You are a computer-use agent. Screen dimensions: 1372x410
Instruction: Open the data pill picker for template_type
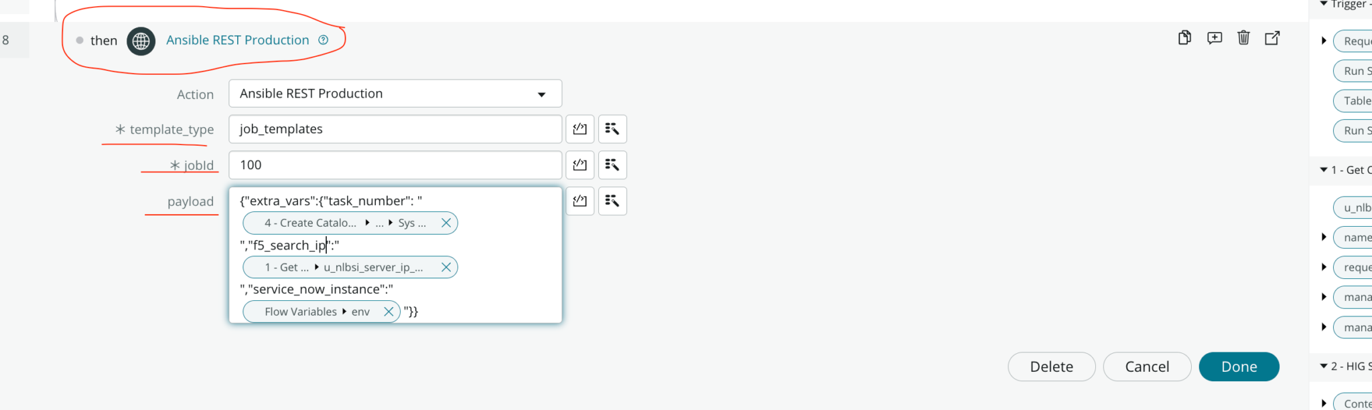pos(612,129)
